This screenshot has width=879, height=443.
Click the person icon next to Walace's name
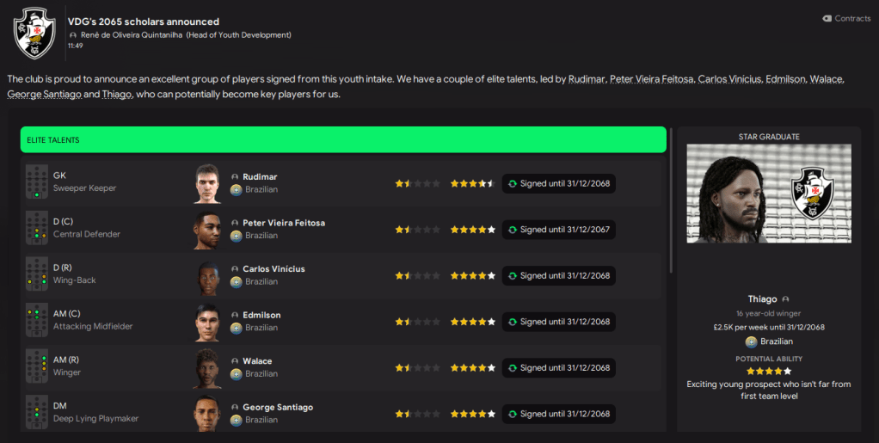235,361
